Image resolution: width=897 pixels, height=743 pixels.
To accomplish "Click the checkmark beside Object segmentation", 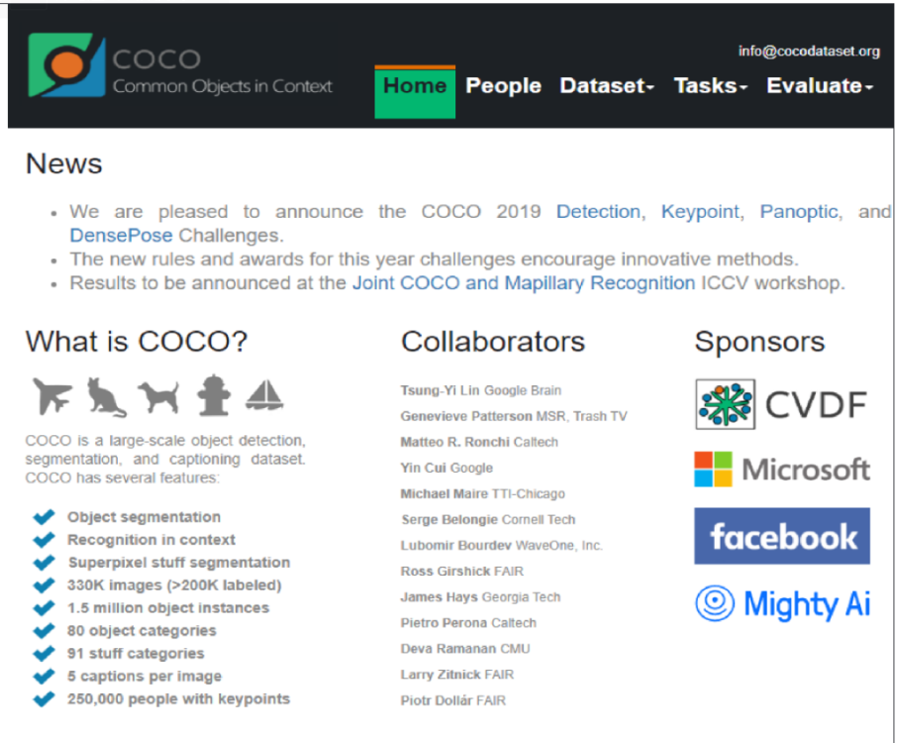I will 44,517.
